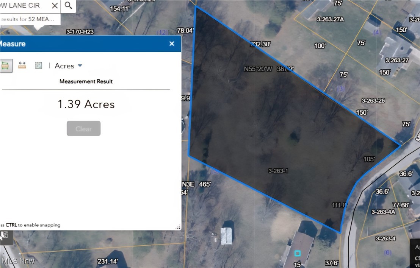420x268 pixels.
Task: Close the Measure panel
Action: pos(172,44)
